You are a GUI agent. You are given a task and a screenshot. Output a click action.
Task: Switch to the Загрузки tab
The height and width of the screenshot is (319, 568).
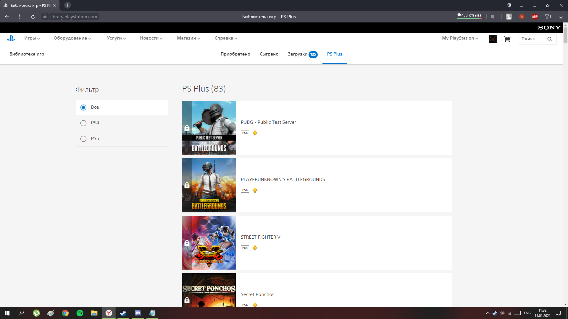click(303, 54)
